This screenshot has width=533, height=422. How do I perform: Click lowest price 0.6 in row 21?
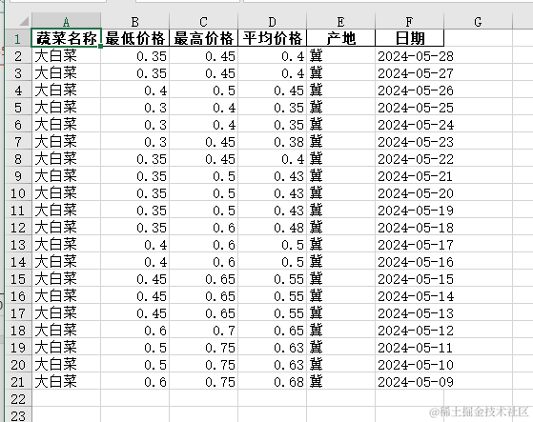pos(135,381)
